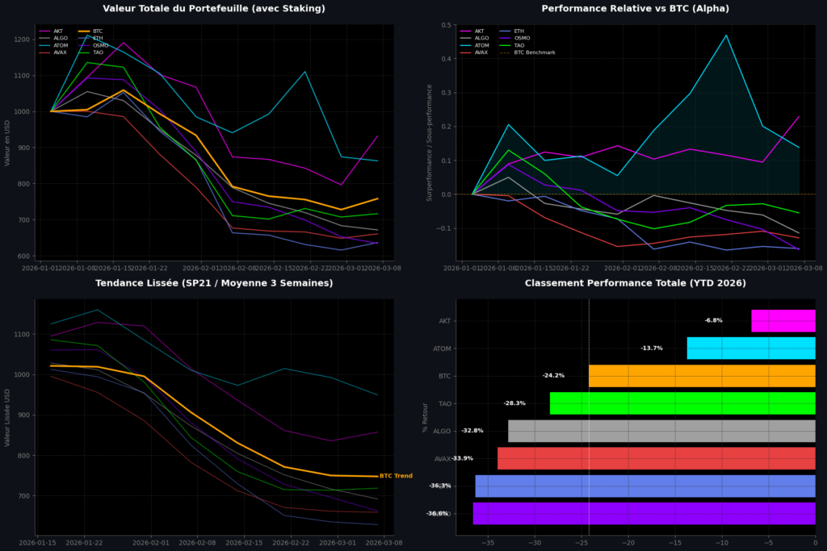Click the magenta AKT bar in the ranking chart
Viewport: 827px width, 551px height.
(783, 320)
